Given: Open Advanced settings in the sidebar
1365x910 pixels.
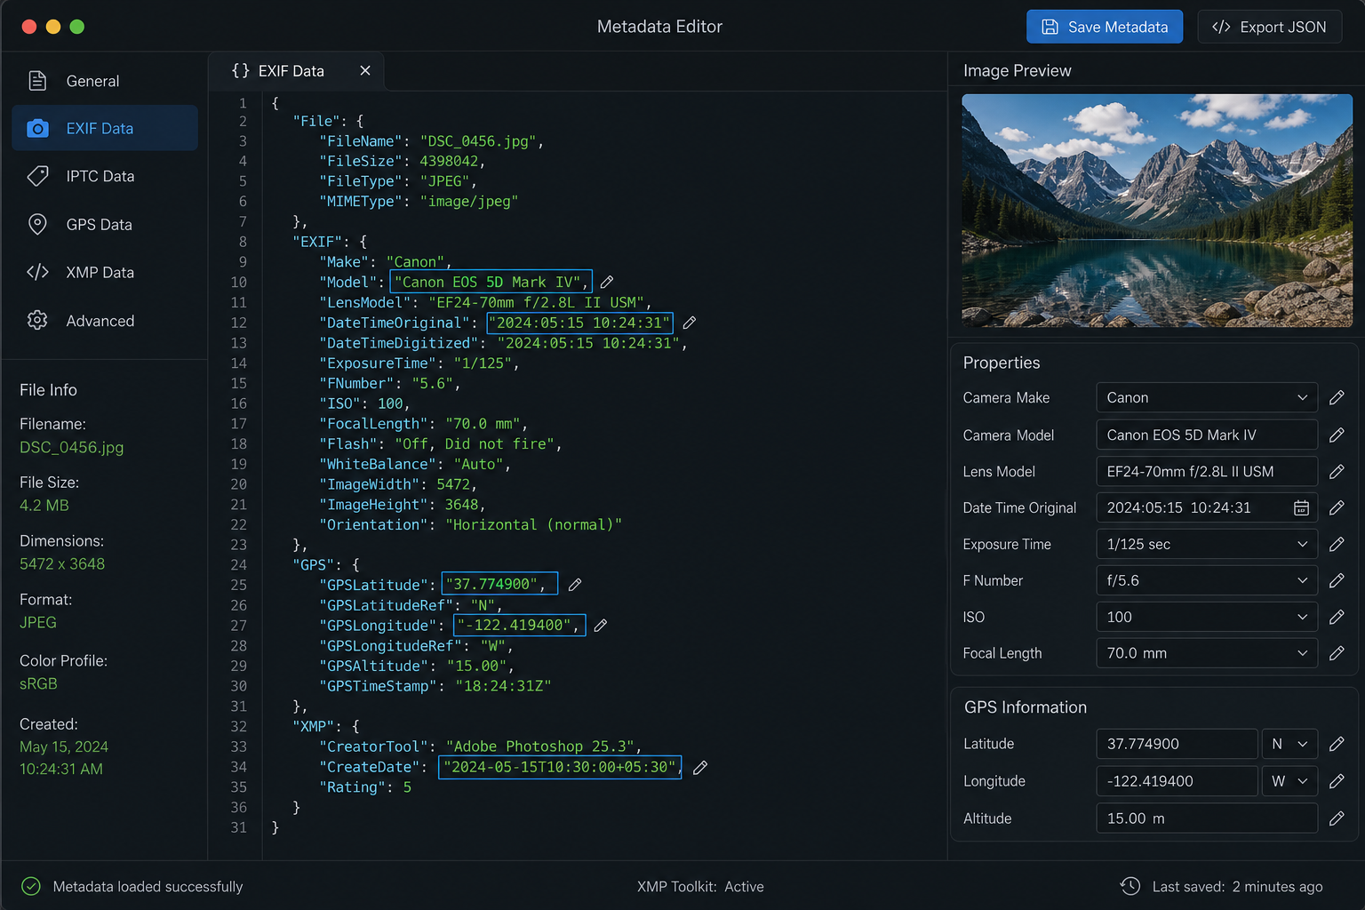Looking at the screenshot, I should pyautogui.click(x=105, y=320).
